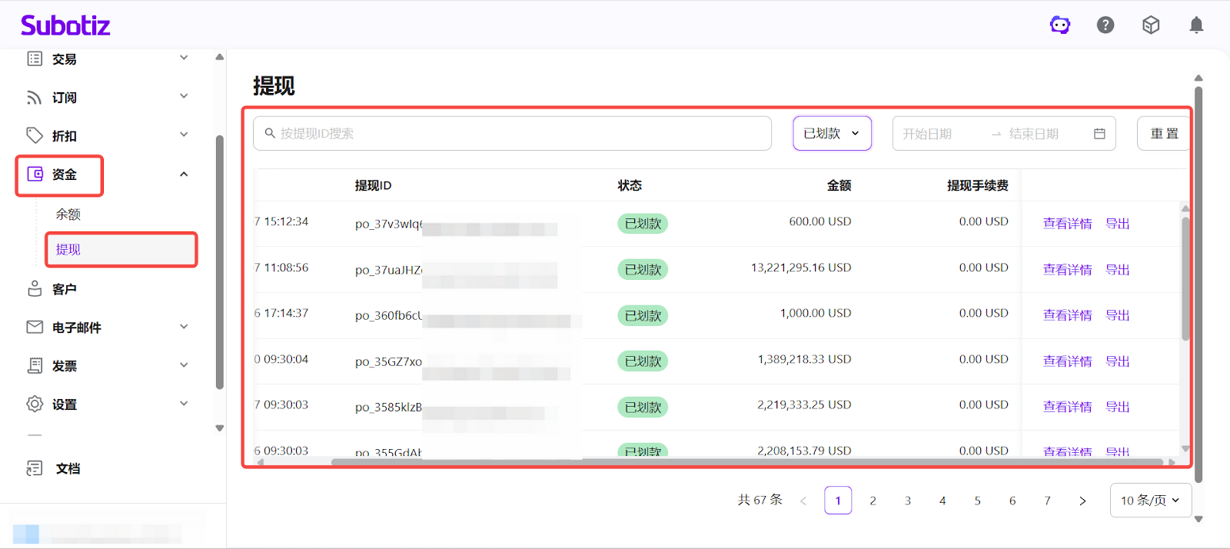
Task: Click 导出 for the 1,000.00 USD withdrawal
Action: (x=1117, y=315)
